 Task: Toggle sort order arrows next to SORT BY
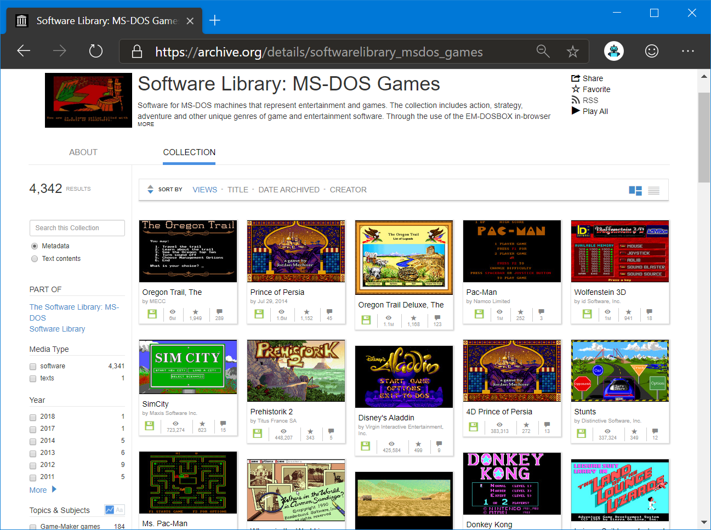[150, 190]
